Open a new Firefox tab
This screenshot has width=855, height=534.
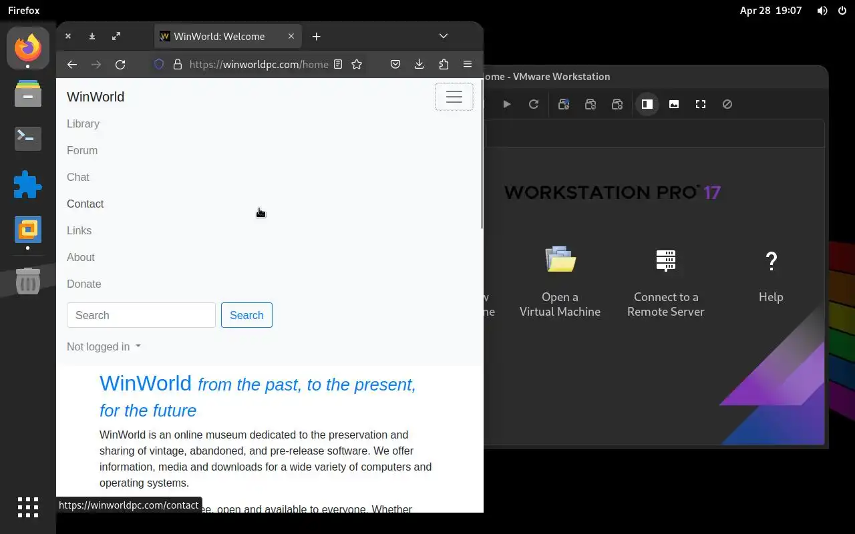[317, 36]
